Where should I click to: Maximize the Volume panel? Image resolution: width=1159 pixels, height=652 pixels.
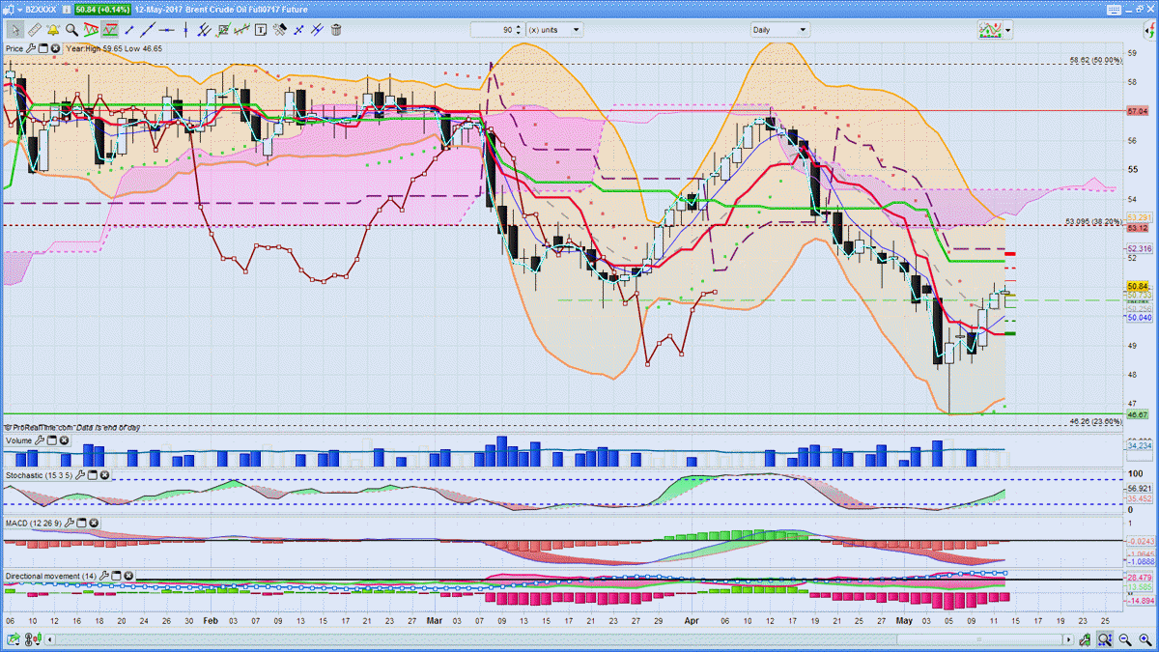(52, 440)
